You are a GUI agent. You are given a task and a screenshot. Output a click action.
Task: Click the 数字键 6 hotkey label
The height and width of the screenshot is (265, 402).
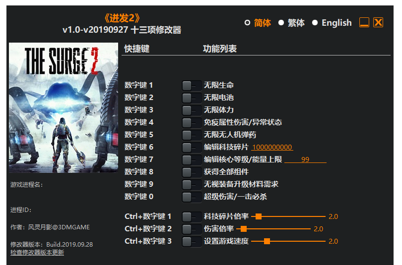(138, 147)
